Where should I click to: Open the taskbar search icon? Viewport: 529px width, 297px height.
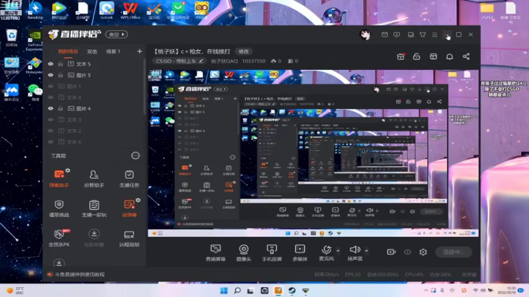(x=237, y=290)
